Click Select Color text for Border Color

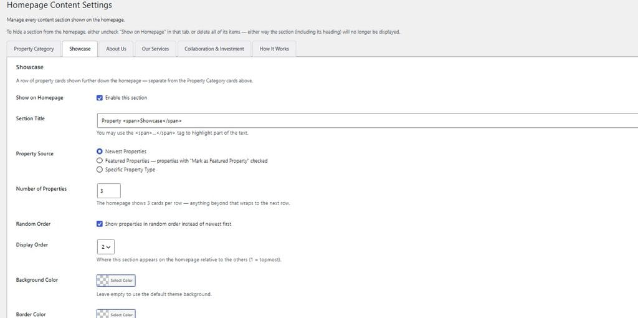point(121,315)
